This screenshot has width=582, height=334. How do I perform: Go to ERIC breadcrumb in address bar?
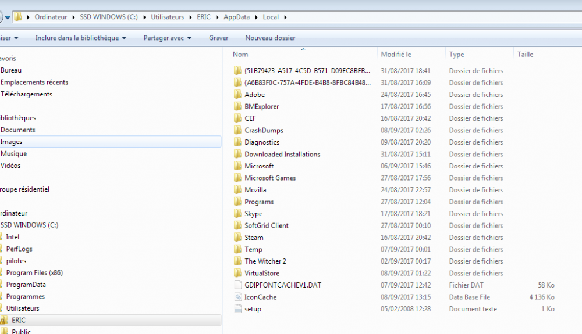click(203, 17)
